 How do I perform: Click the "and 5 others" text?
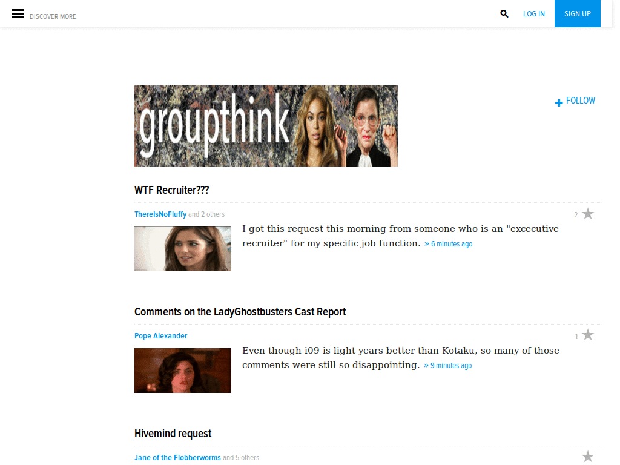click(x=241, y=458)
